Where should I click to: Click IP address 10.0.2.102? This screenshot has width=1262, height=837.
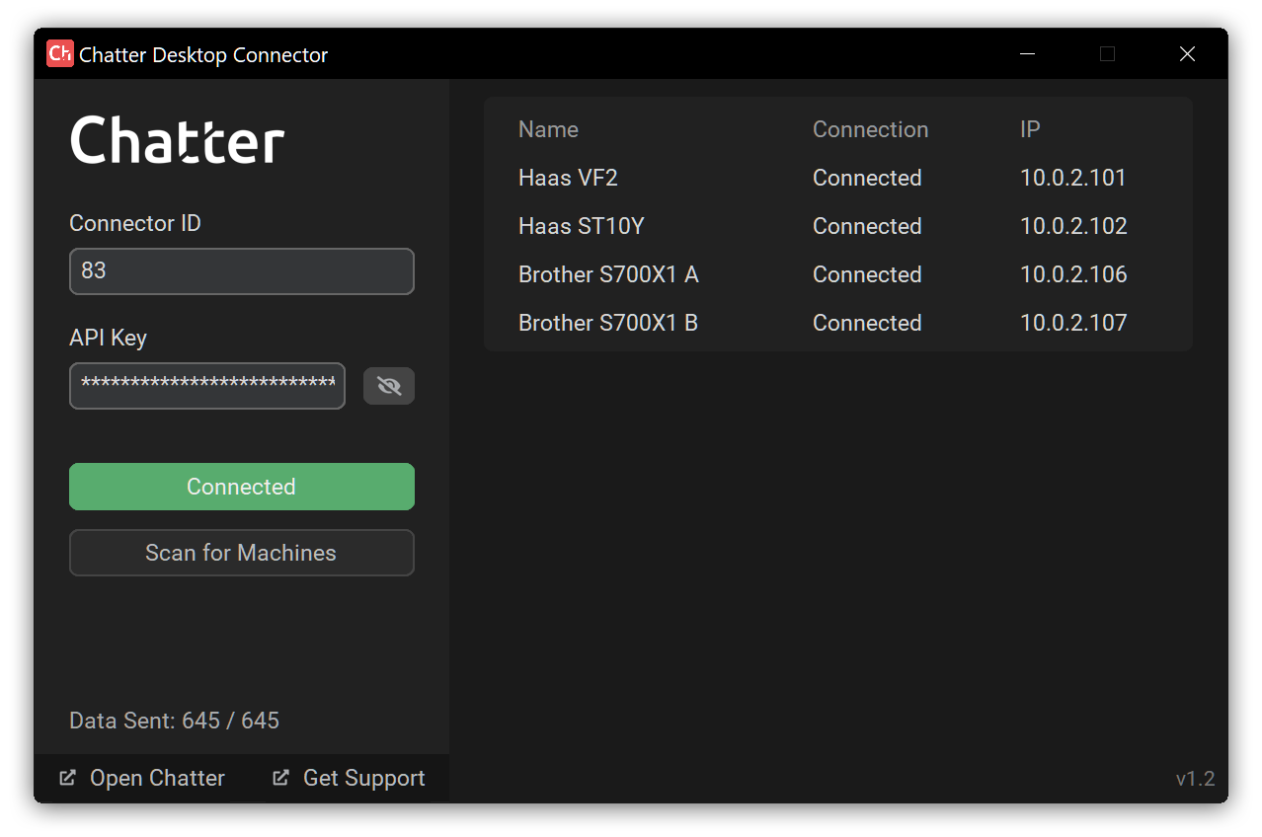1073,226
